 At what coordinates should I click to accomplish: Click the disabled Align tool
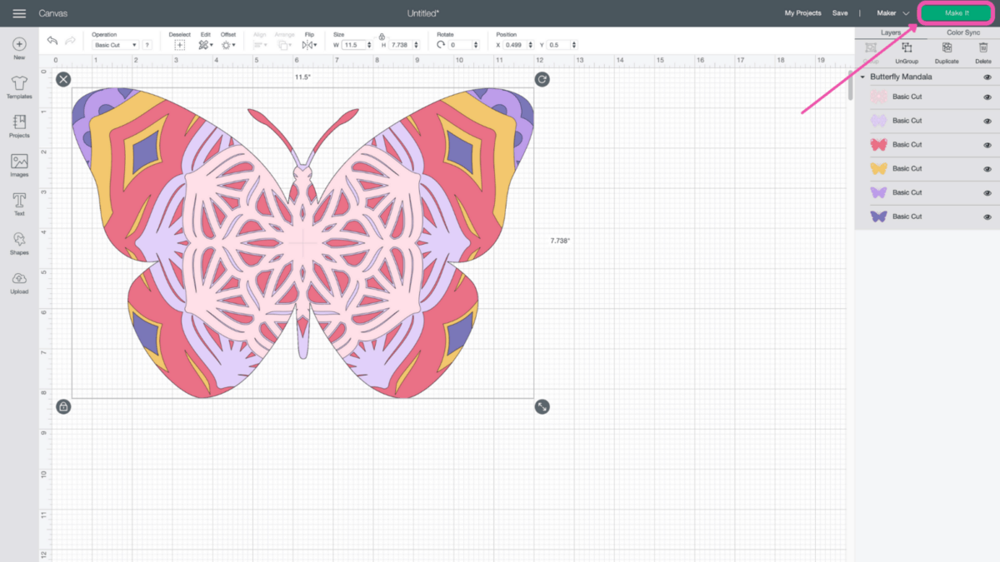click(260, 42)
